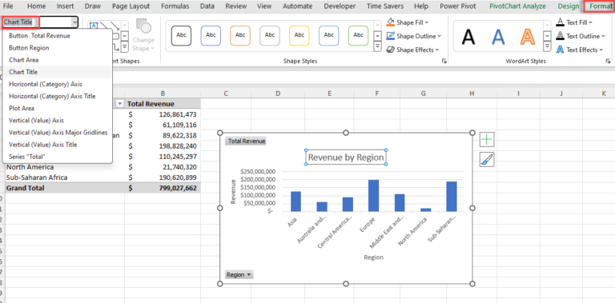Open Text Outline options
The width and height of the screenshot is (615, 303).
(581, 36)
